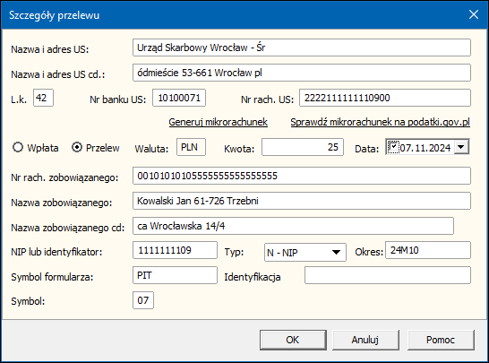Screen dimensions: 489x363
Task: Select the Wpłata radio button
Action: (x=18, y=147)
